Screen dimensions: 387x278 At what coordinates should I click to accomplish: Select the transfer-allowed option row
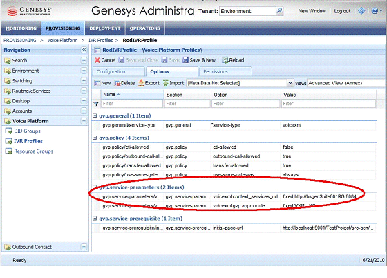(x=234, y=165)
